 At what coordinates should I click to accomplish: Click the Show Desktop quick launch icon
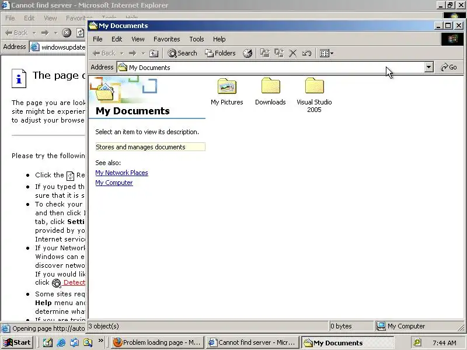click(48, 342)
